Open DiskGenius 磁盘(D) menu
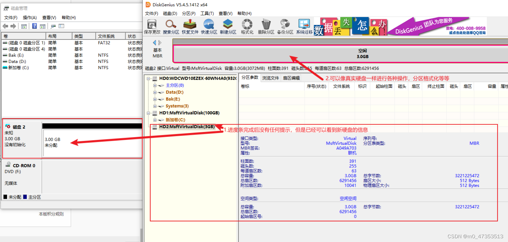The width and height of the screenshot is (508, 242). pyautogui.click(x=170, y=13)
